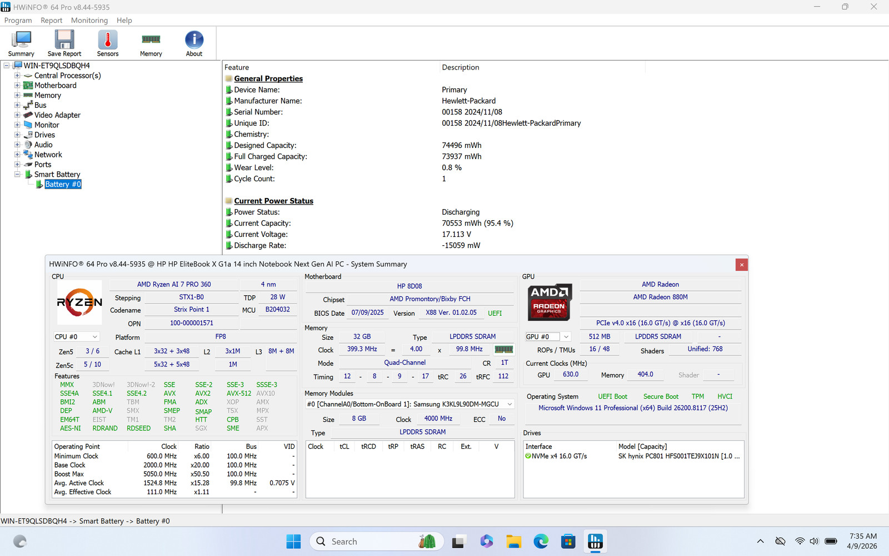889x556 pixels.
Task: Click the network-disabled tray icon
Action: pos(780,542)
